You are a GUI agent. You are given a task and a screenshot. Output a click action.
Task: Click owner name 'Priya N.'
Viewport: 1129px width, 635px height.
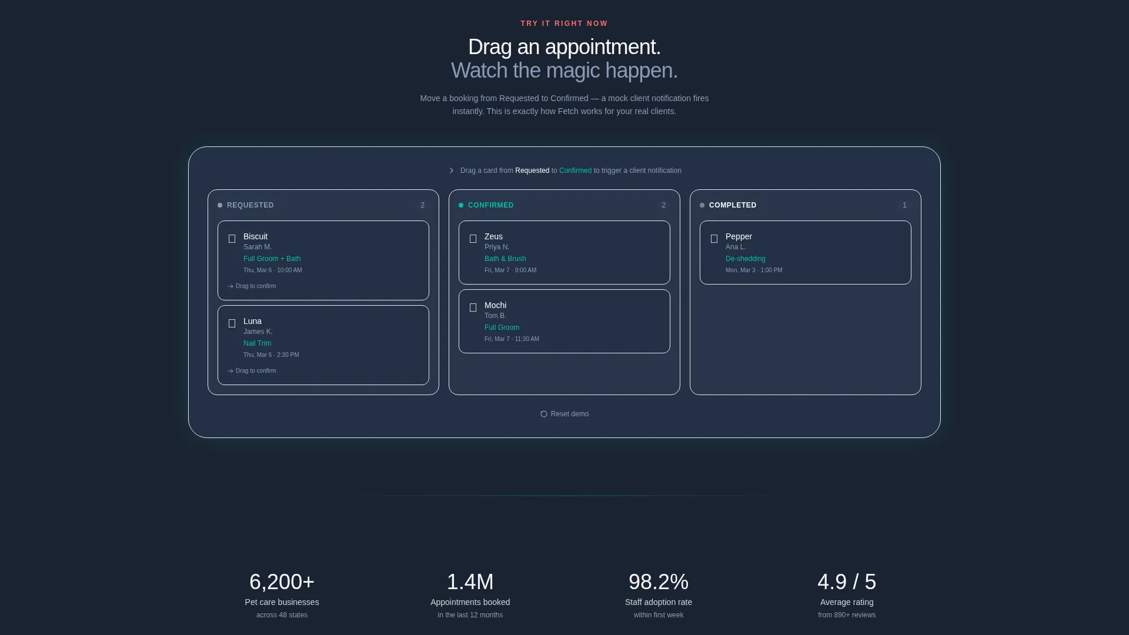(x=497, y=247)
